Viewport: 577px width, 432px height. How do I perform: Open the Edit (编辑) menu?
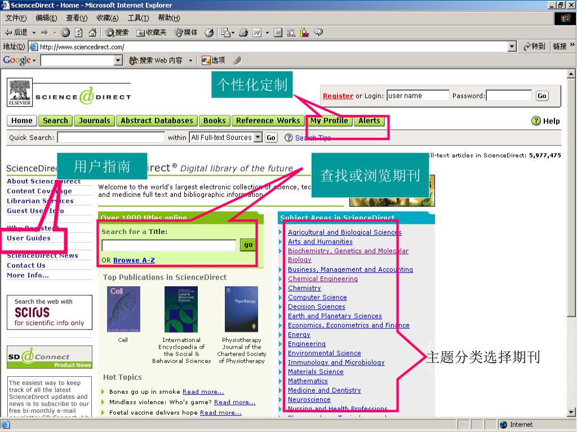[46, 18]
